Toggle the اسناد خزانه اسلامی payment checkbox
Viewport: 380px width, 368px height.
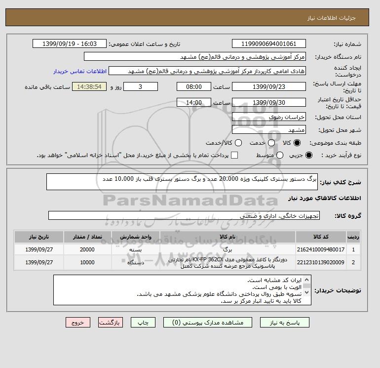pos(234,155)
